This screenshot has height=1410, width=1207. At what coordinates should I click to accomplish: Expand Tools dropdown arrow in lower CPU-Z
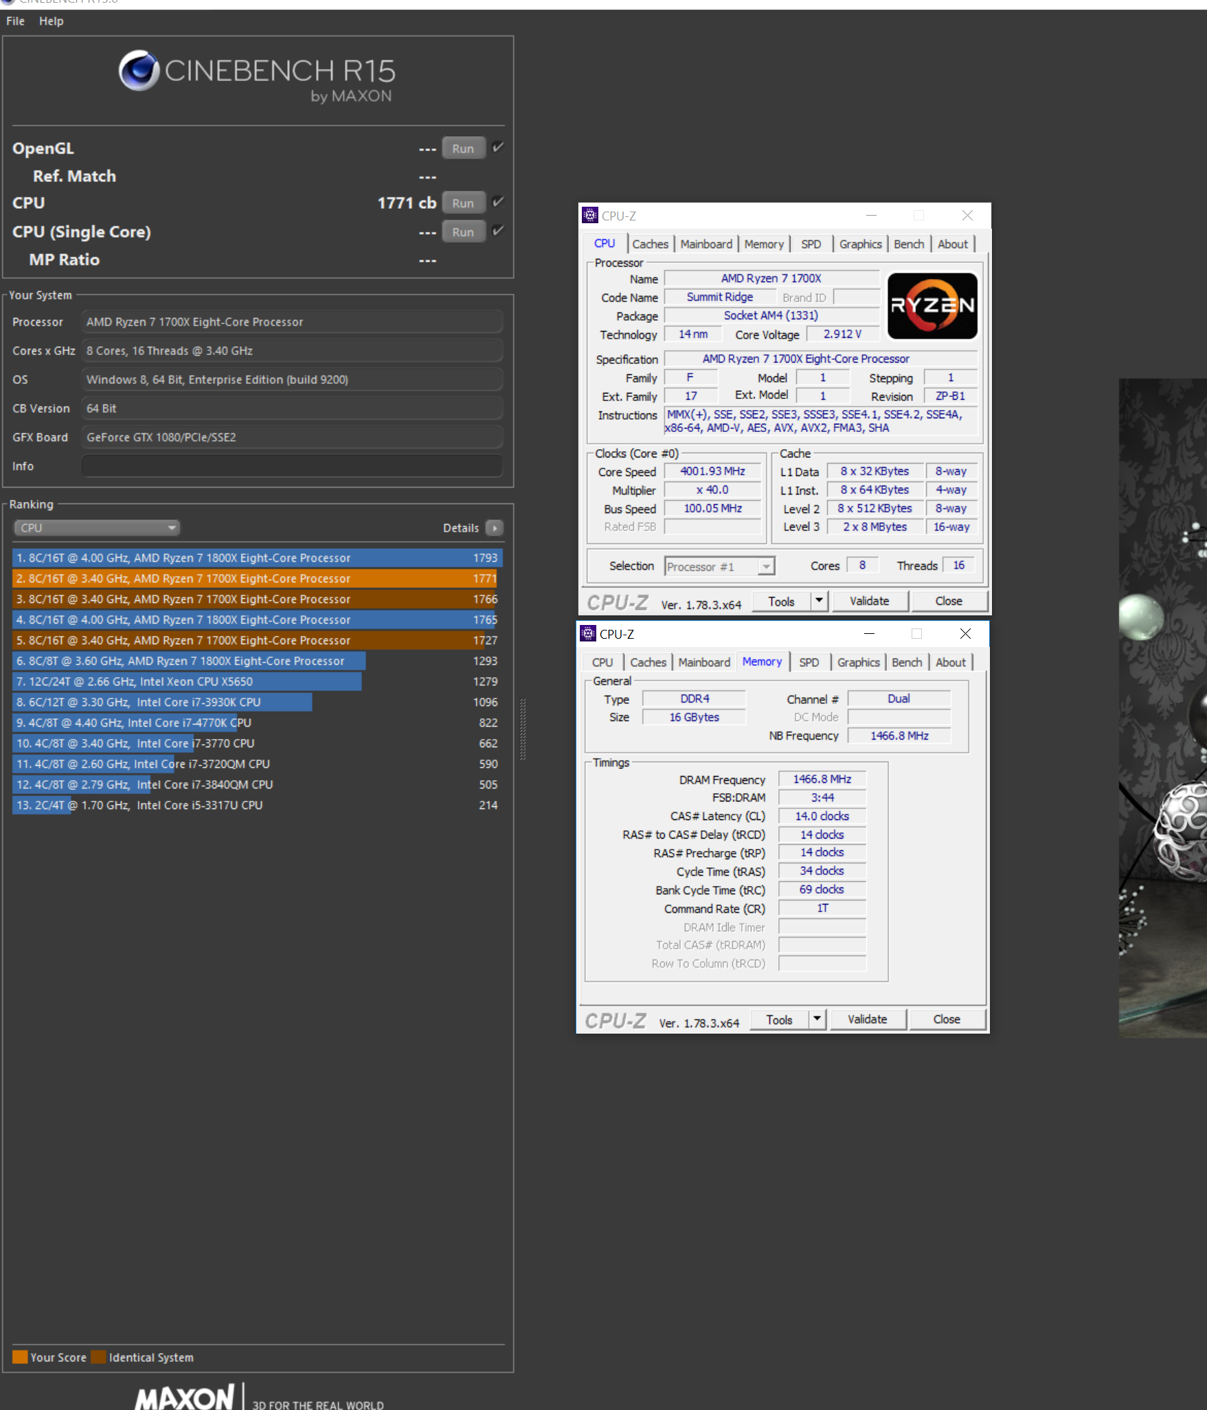point(817,1020)
